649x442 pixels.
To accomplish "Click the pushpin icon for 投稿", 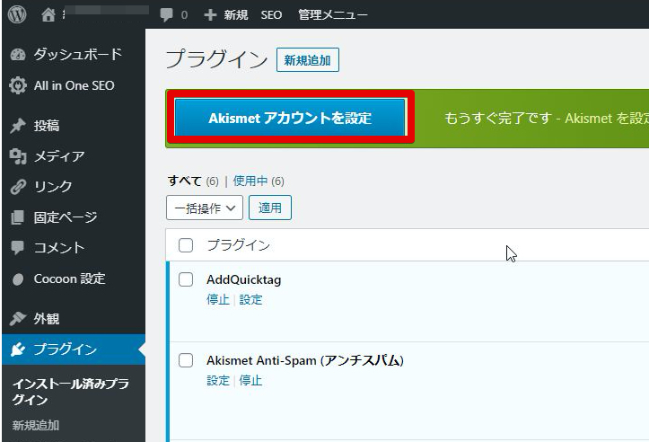I will [18, 126].
